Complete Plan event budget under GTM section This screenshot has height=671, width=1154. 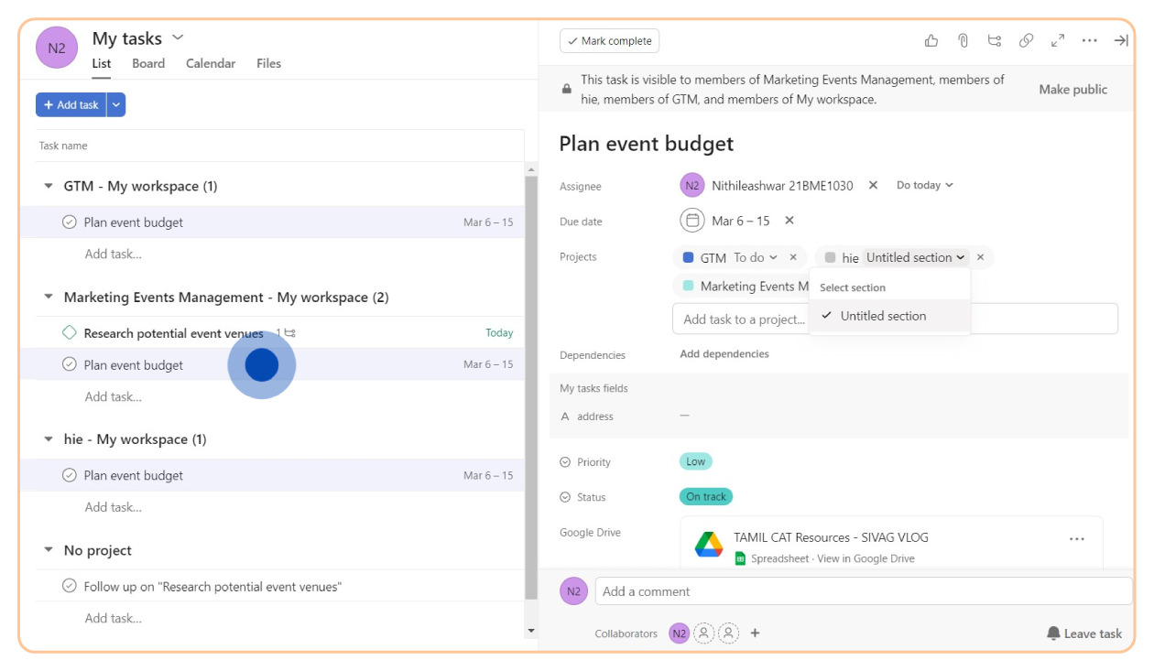coord(69,222)
